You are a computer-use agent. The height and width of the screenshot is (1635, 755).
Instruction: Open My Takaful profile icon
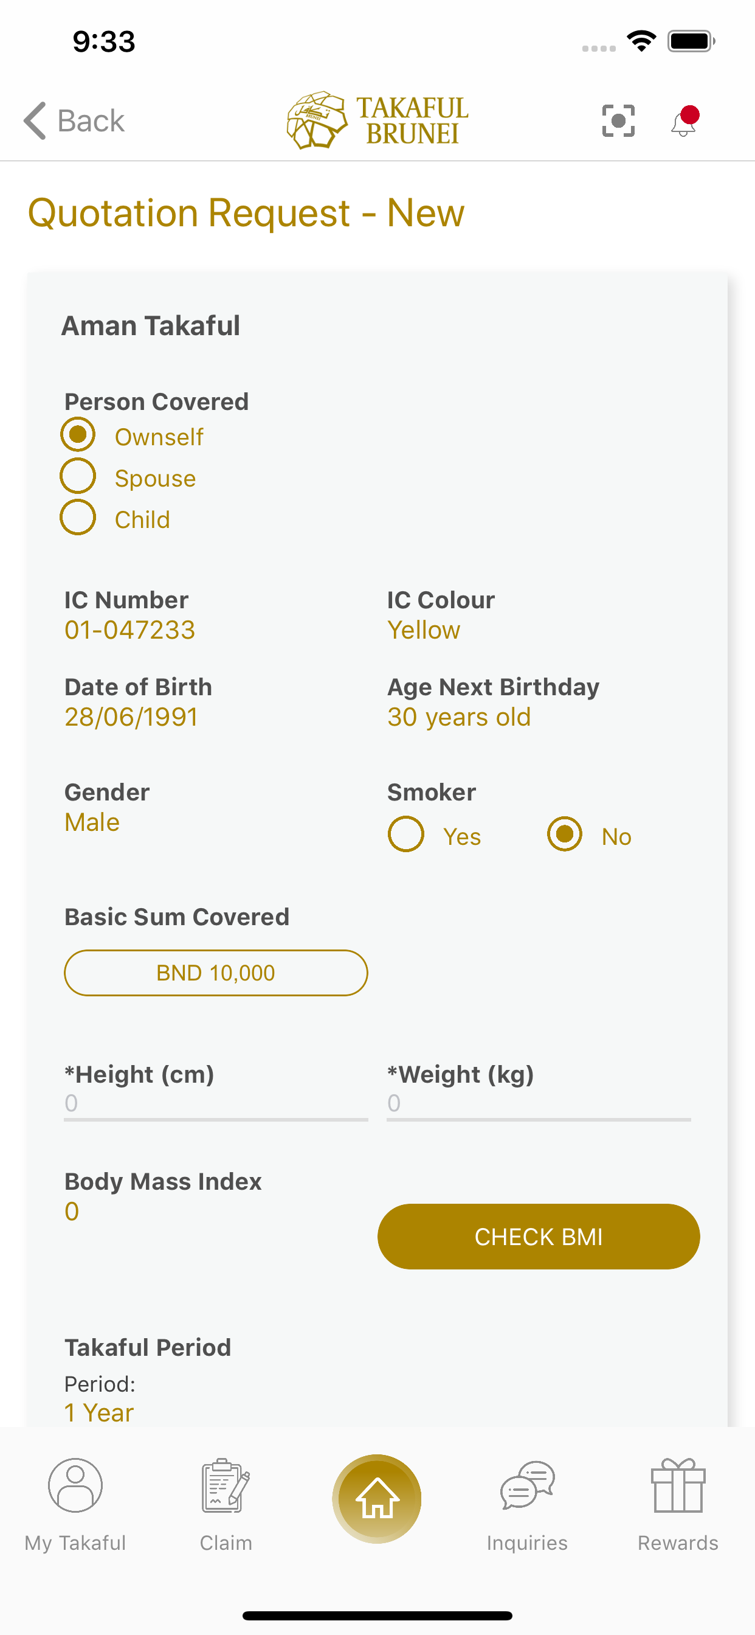(75, 1485)
